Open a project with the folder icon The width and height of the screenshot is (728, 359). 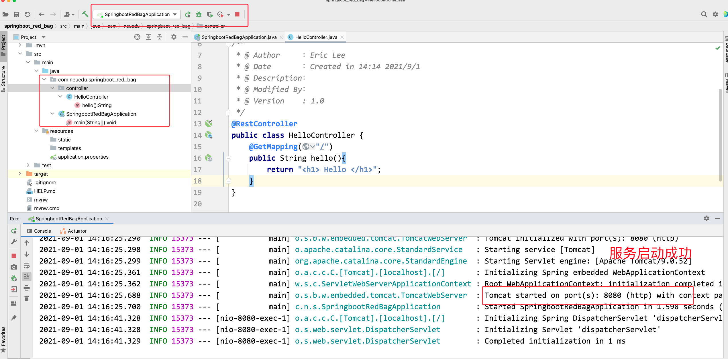pos(5,14)
